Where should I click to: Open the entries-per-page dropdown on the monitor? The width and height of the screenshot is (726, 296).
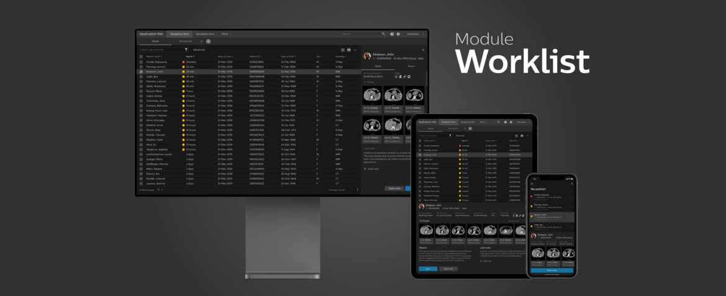coord(160,189)
